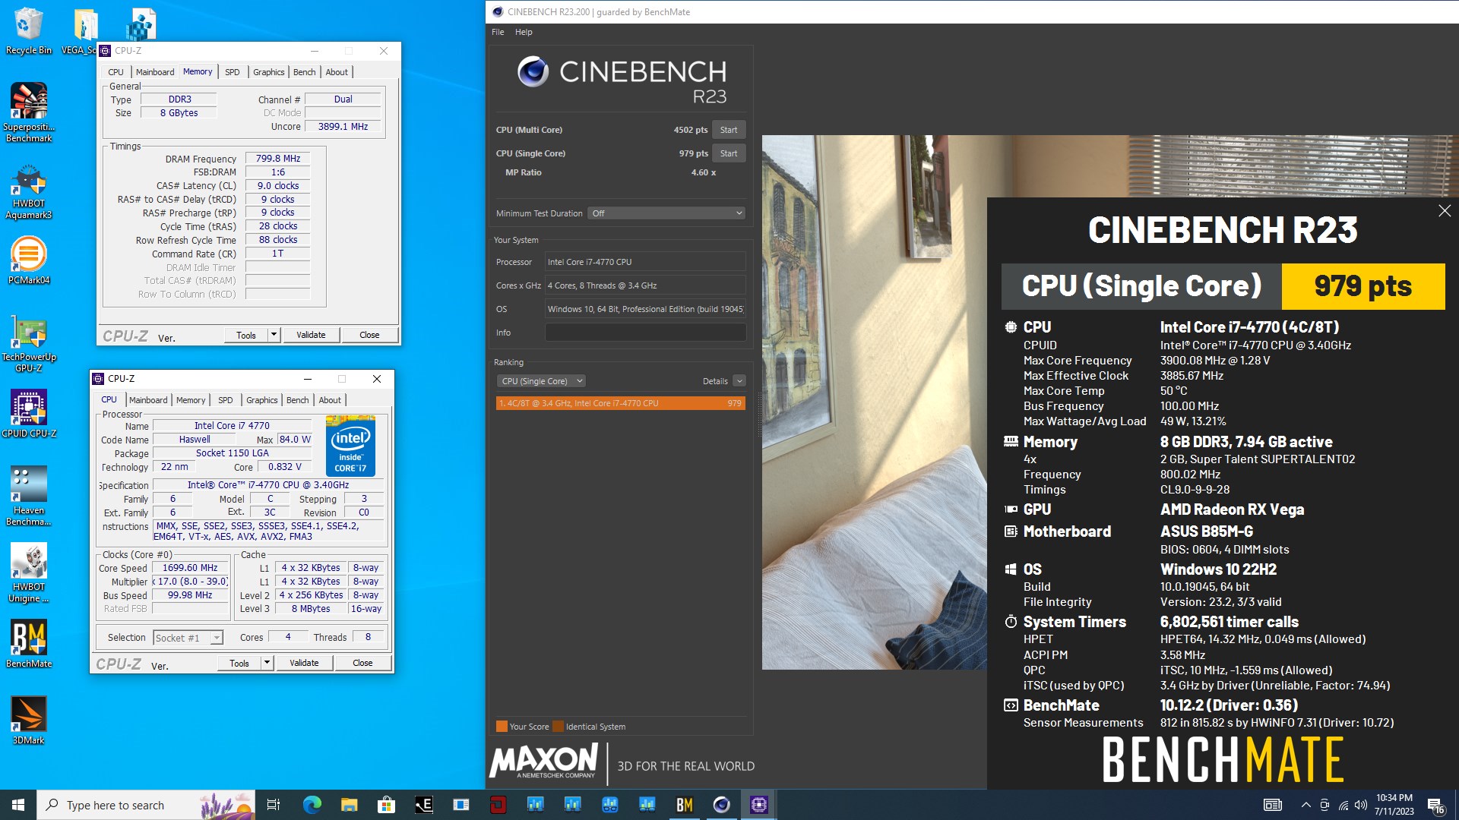This screenshot has width=1459, height=820.
Task: Switch to Mainboard tab in upper CPU-Z
Action: (155, 72)
